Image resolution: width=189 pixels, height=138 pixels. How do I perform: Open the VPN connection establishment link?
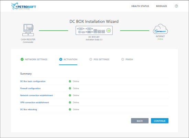[35, 103]
